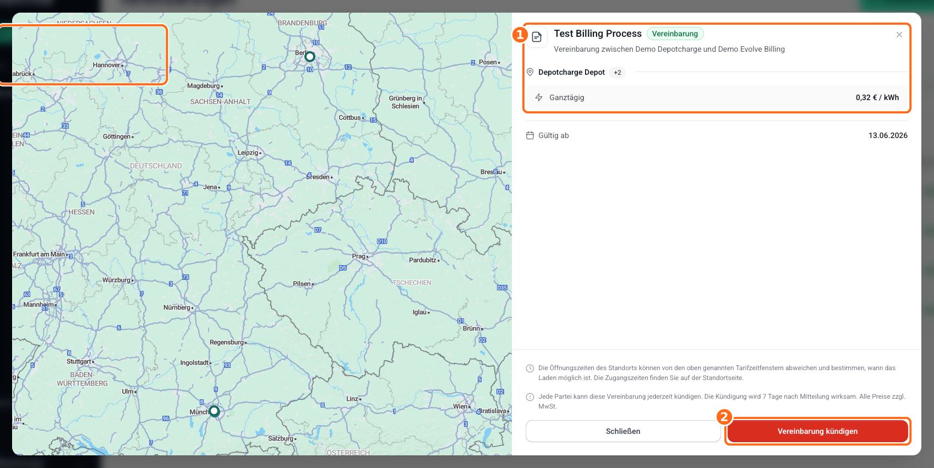This screenshot has width=934, height=468.
Task: Close the agreement dialog with the X
Action: tap(899, 35)
